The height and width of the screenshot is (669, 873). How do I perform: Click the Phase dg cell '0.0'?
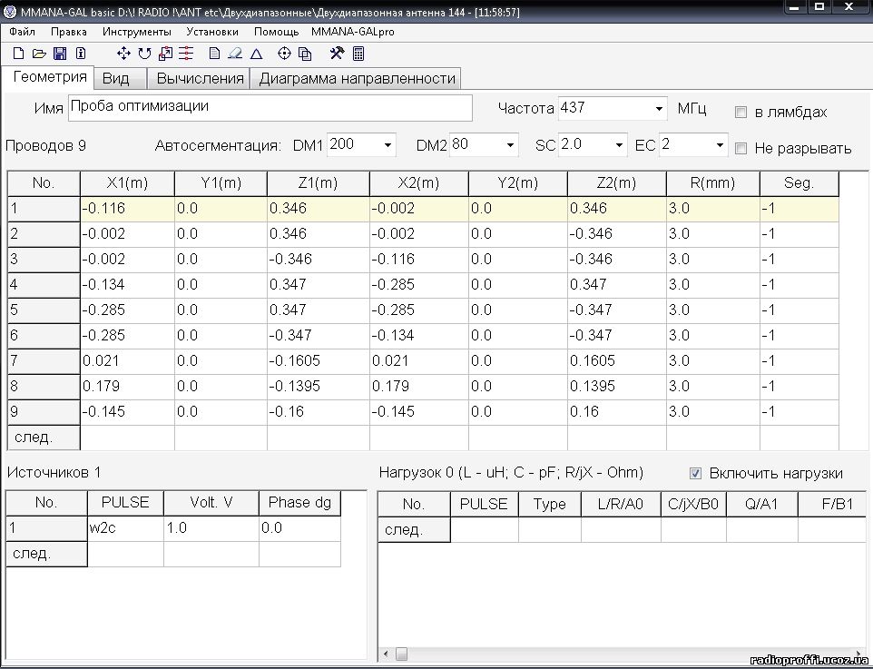click(x=300, y=528)
